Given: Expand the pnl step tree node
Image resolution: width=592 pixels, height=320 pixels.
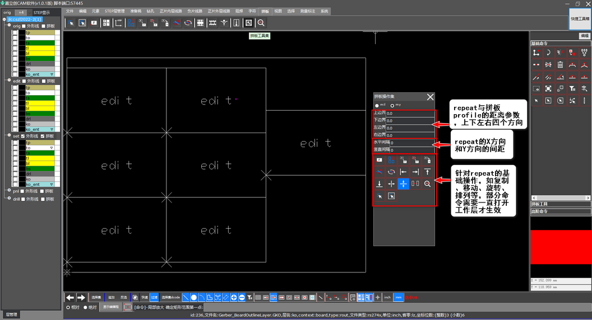Looking at the screenshot, I should click(x=9, y=190).
